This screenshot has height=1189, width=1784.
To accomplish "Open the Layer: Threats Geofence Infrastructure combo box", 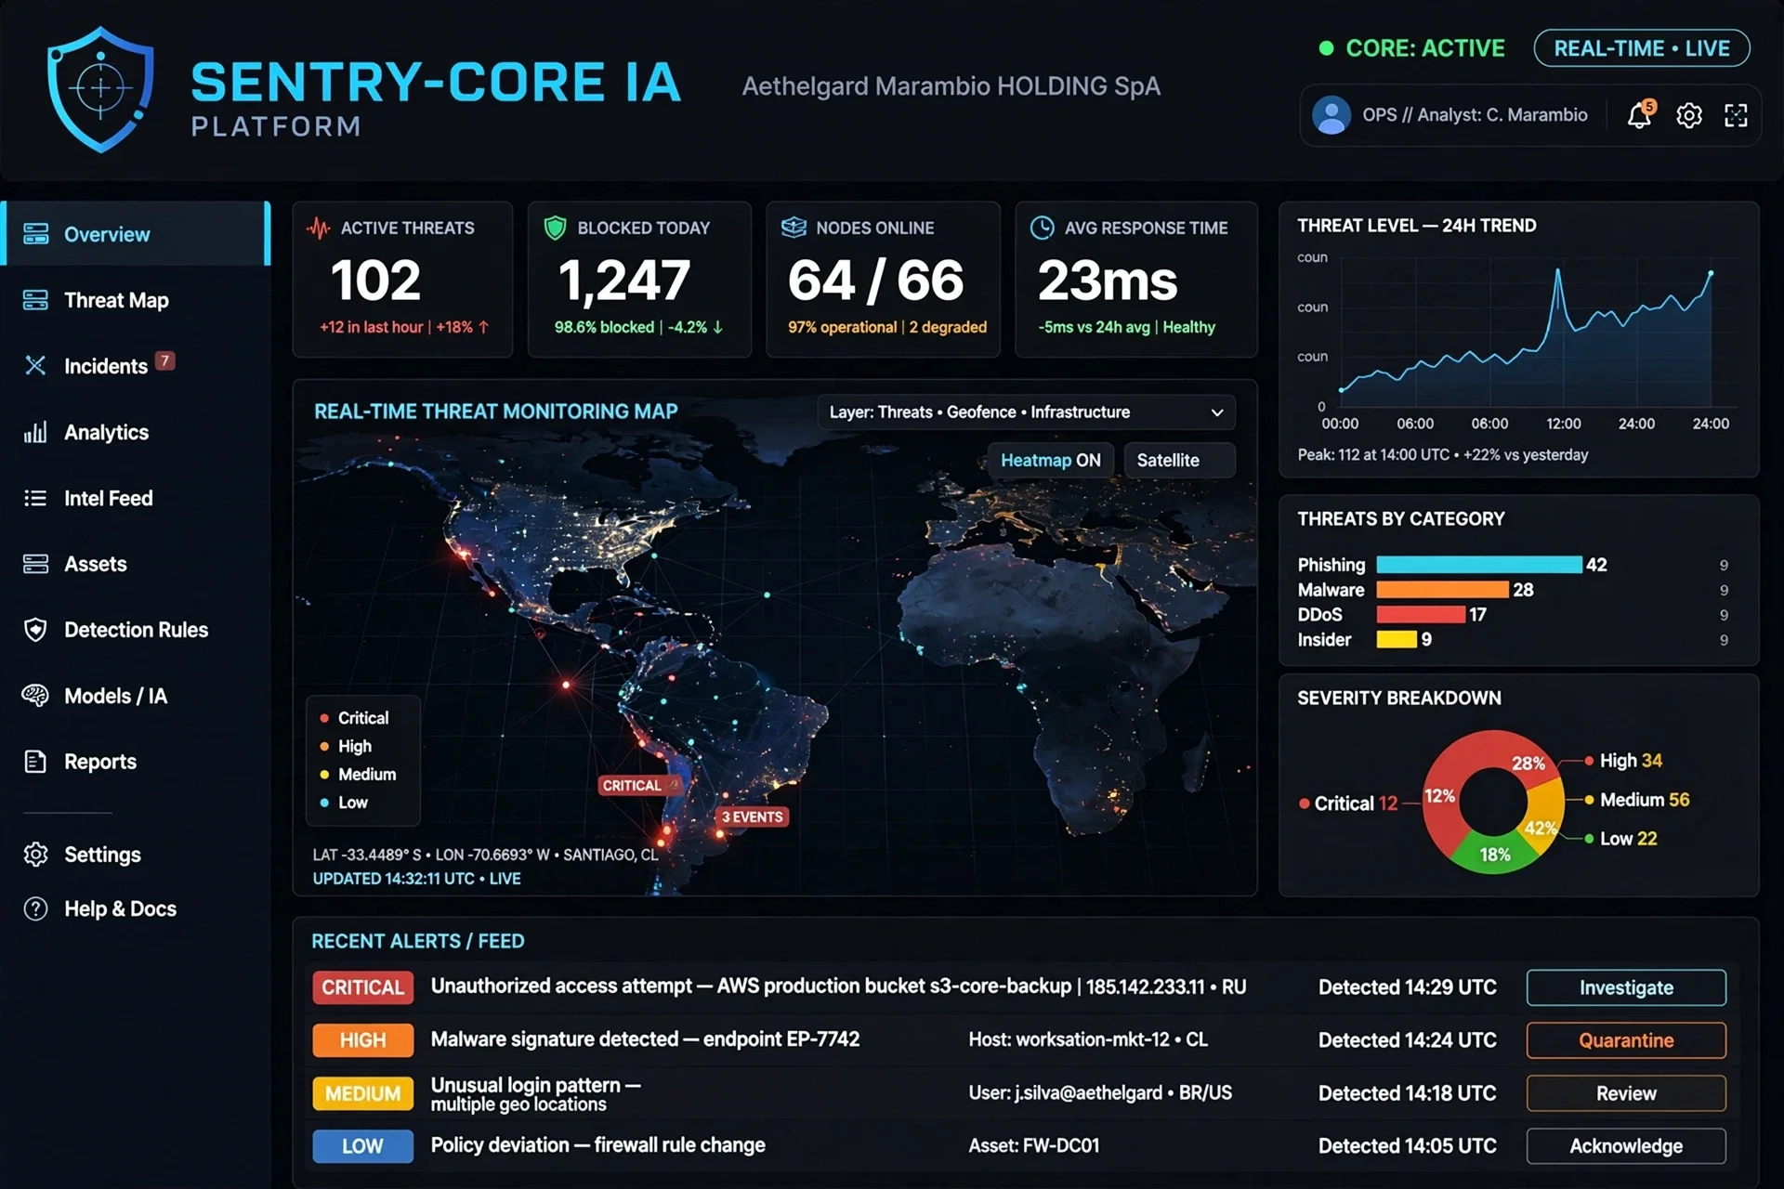I will tap(1026, 412).
